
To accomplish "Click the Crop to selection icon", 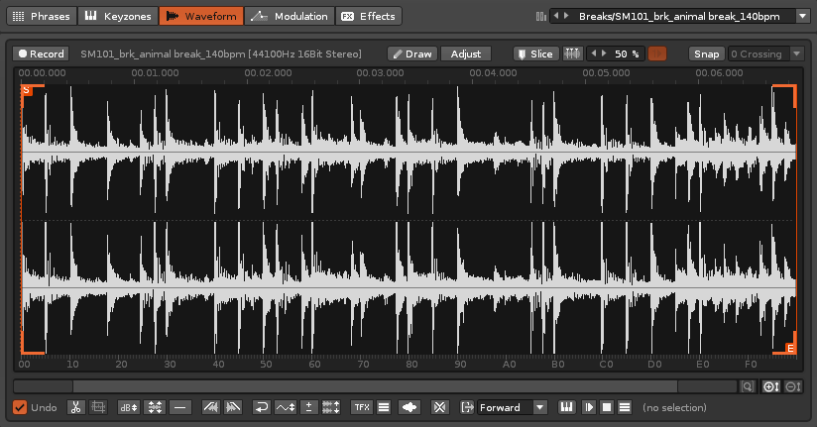I will click(98, 407).
